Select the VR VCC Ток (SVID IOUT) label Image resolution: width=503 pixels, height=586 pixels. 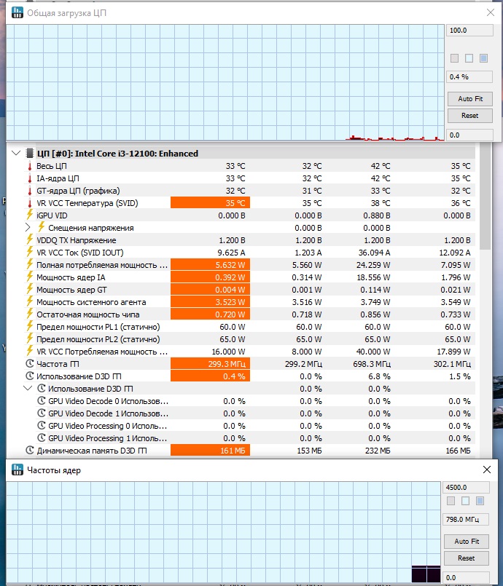[x=80, y=253]
